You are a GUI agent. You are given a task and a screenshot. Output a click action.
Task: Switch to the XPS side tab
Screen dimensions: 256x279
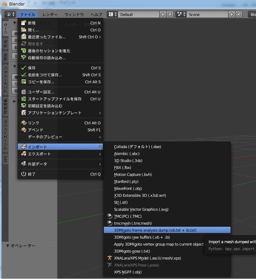(6, 159)
